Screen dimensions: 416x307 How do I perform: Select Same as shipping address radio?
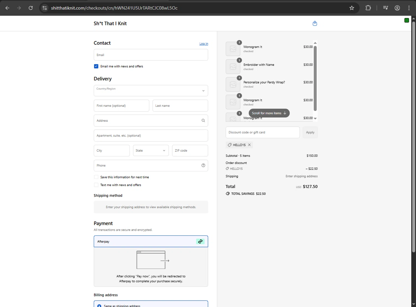pyautogui.click(x=99, y=306)
